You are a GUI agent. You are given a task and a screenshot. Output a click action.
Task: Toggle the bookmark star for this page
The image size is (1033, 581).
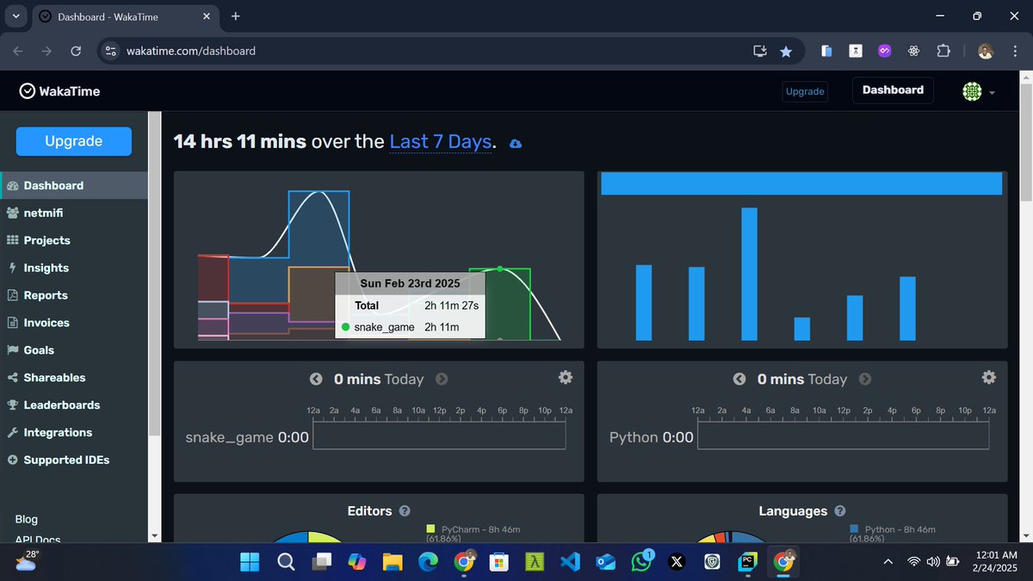pyautogui.click(x=785, y=52)
